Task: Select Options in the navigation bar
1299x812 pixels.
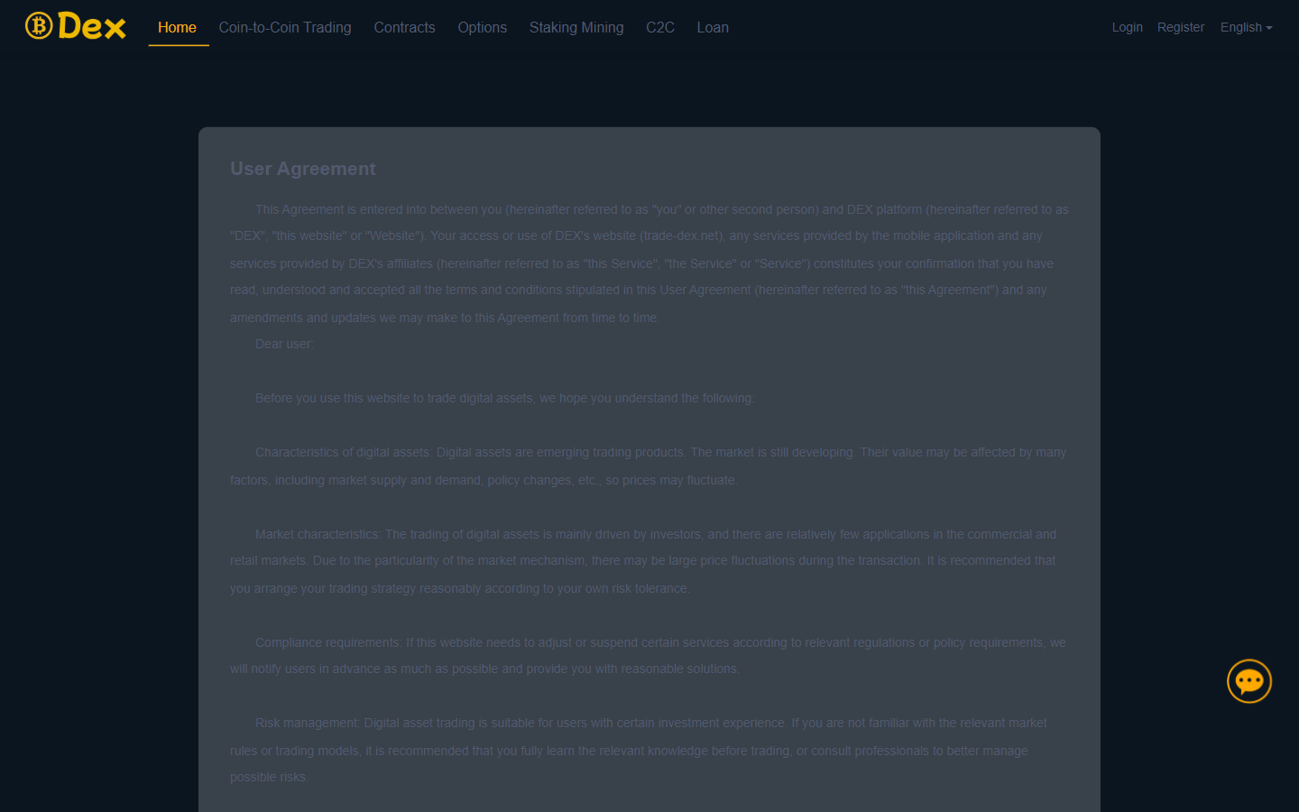Action: (x=483, y=27)
